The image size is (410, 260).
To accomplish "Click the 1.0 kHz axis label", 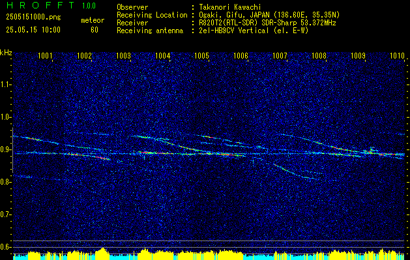I will point(7,117).
